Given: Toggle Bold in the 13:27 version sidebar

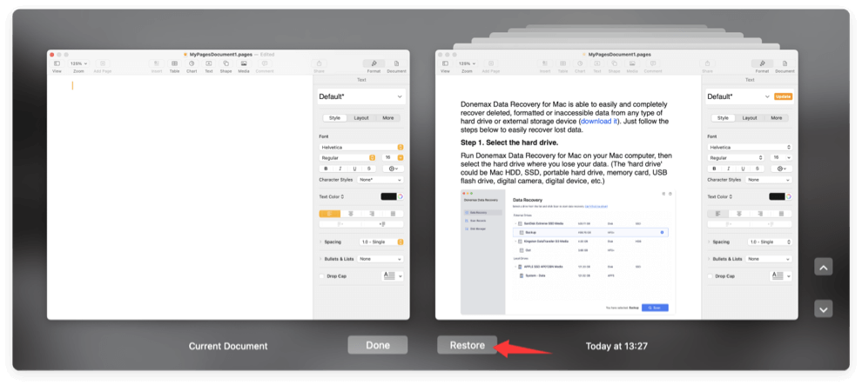Looking at the screenshot, I should 714,169.
